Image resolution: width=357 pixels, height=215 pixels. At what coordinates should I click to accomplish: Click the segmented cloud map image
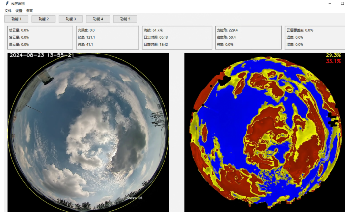pos(264,133)
